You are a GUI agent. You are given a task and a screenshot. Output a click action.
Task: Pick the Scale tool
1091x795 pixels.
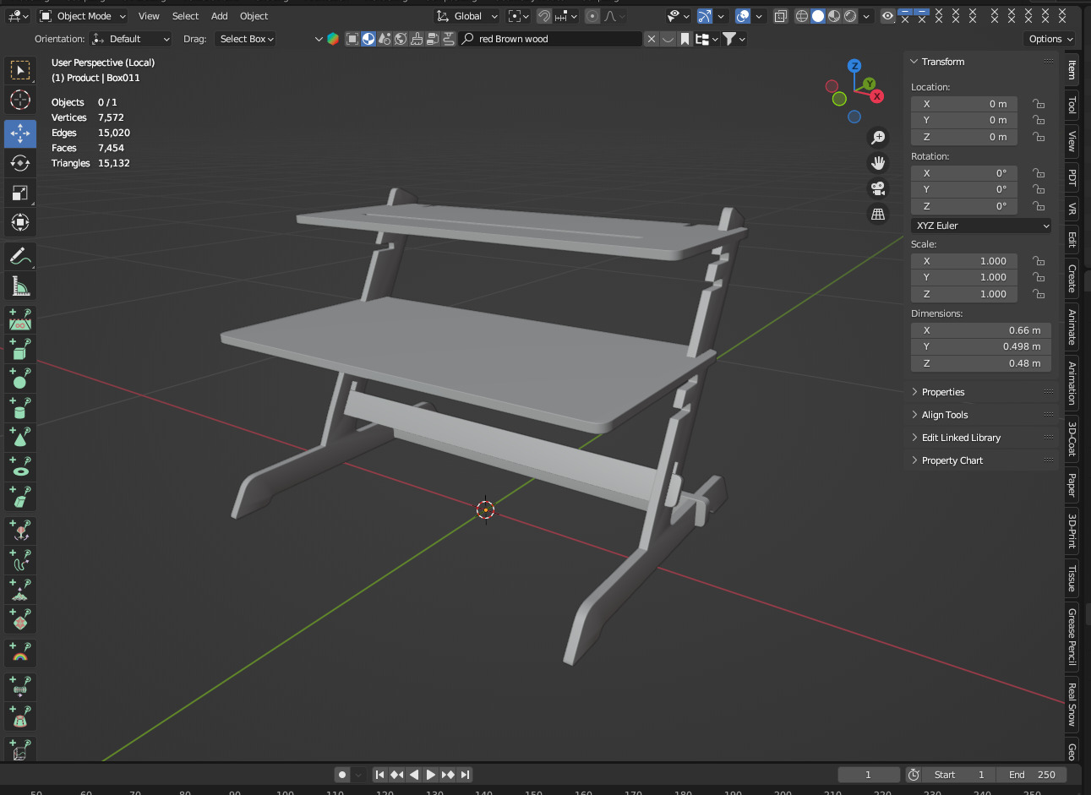coord(20,193)
